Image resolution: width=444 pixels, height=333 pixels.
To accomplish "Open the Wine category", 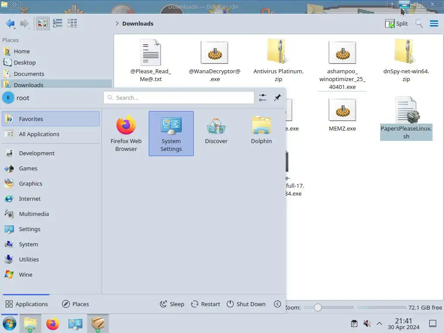I will (x=51, y=274).
